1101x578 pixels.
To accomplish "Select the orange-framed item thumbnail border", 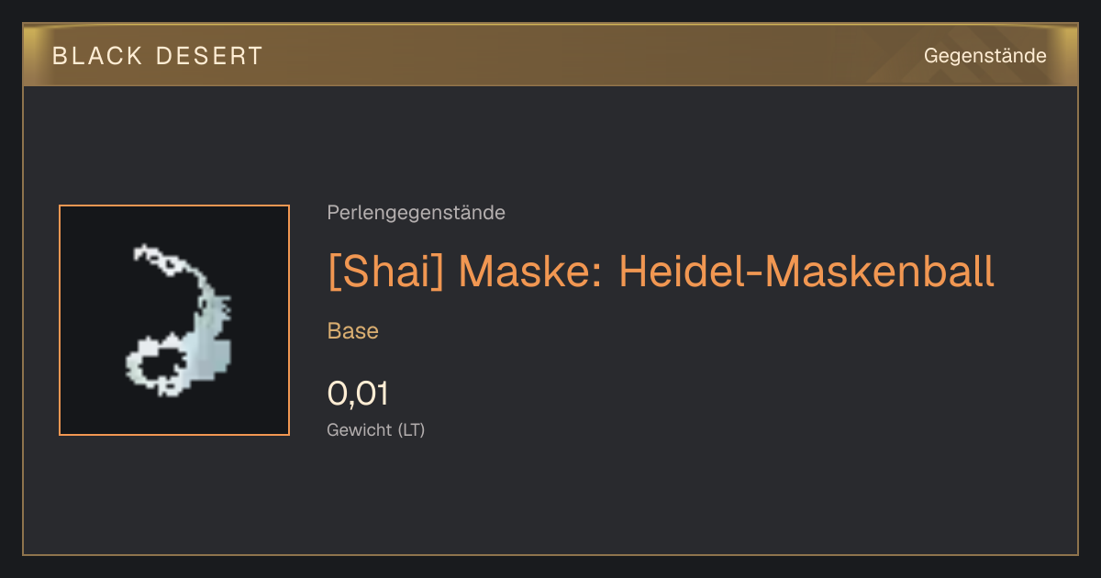I will [x=174, y=320].
